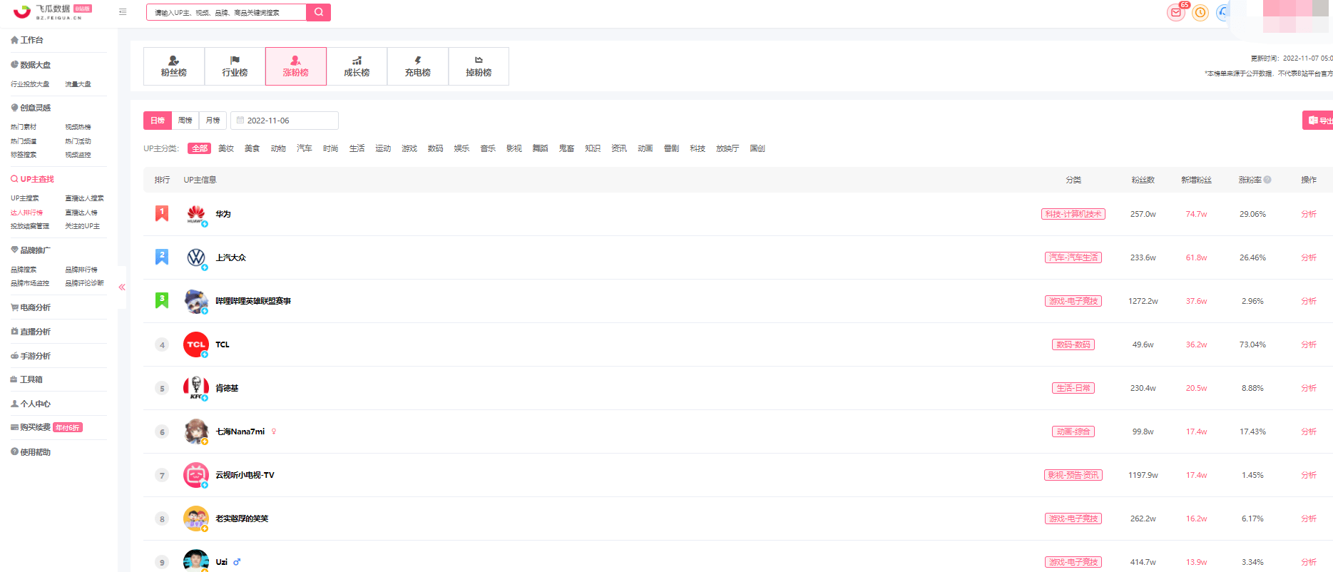Viewport: 1333px width, 572px height.
Task: Open 达人排行榜 sidebar link
Action: point(26,213)
